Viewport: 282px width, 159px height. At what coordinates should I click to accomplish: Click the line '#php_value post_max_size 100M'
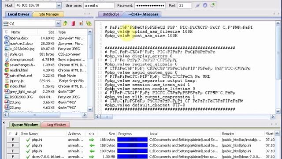pos(141,36)
